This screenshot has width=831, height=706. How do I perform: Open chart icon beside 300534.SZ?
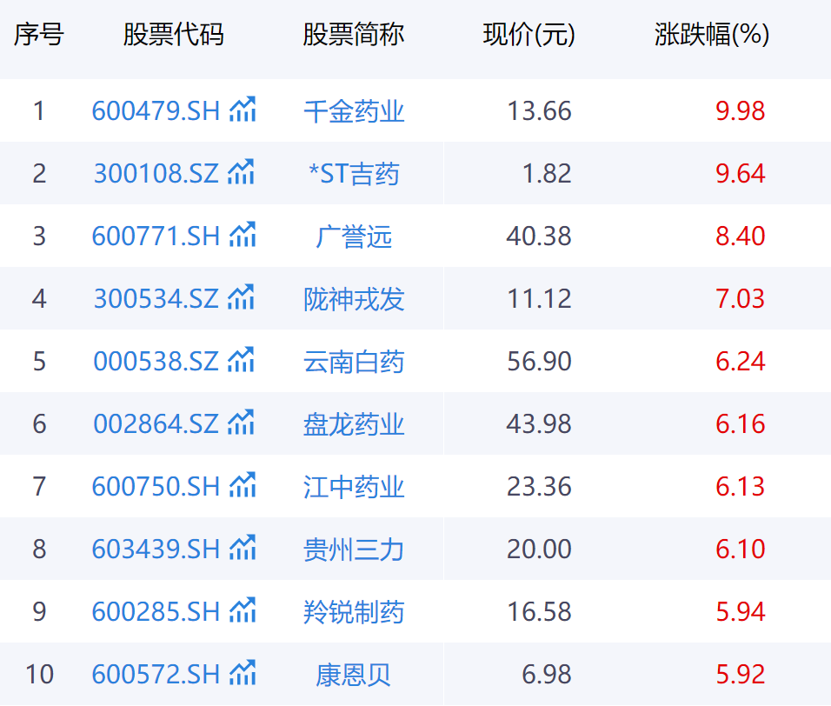[x=241, y=296]
